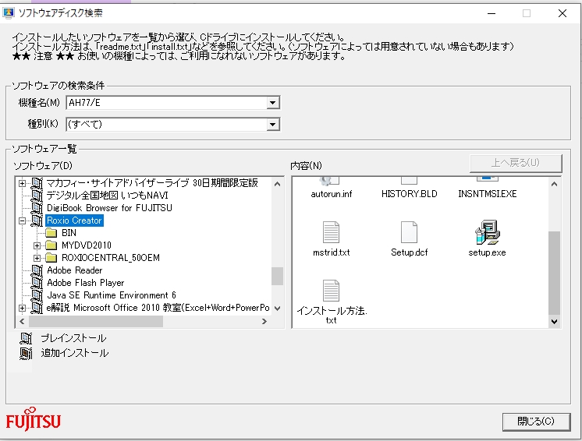
Task: Click the BIN folder icon
Action: click(51, 233)
